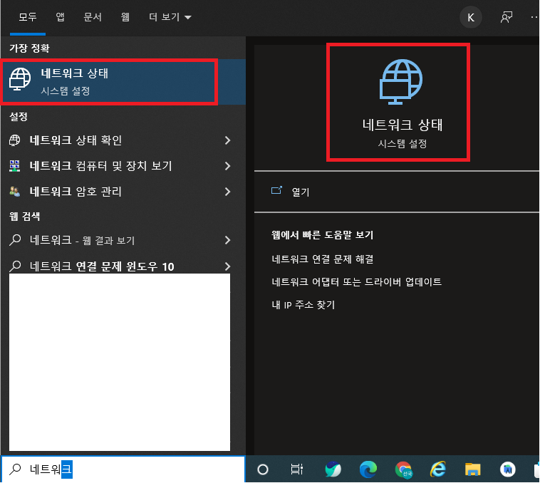Launch Chrome from the taskbar
This screenshot has height=483, width=540.
pyautogui.click(x=403, y=469)
